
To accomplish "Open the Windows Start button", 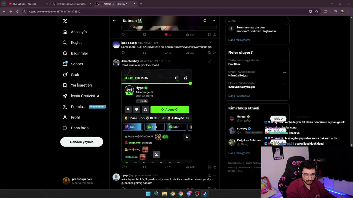I will [x=148, y=194].
